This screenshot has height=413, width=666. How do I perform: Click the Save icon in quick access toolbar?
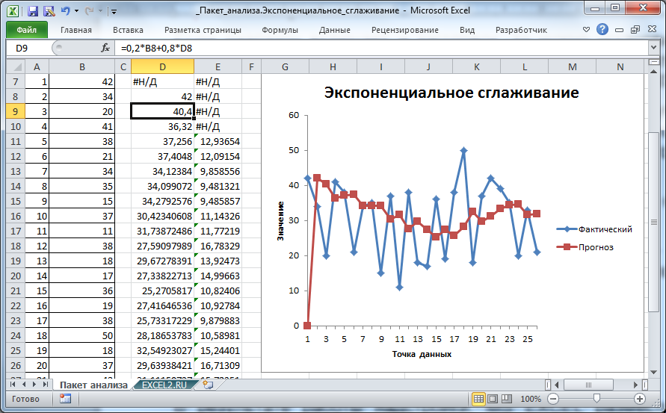32,11
